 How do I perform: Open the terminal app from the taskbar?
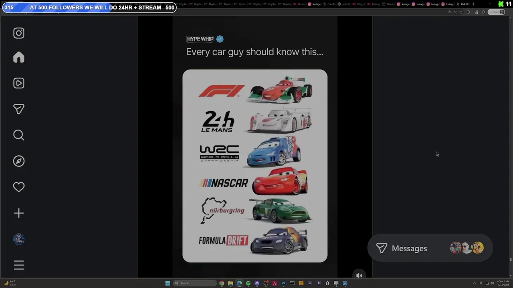(292, 283)
